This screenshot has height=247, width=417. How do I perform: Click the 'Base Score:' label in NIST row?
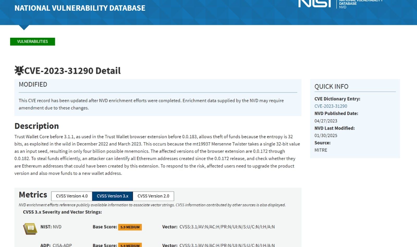point(105,227)
